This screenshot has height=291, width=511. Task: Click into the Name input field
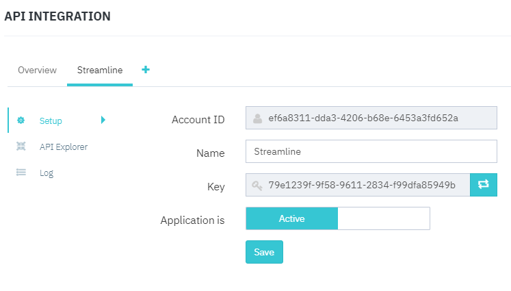[x=371, y=151]
